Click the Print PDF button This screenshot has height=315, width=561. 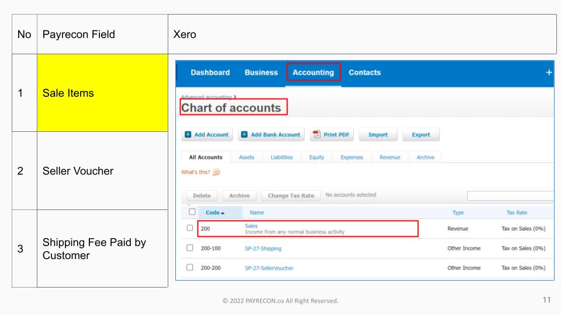pos(332,135)
